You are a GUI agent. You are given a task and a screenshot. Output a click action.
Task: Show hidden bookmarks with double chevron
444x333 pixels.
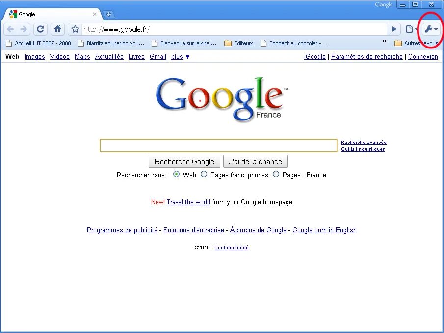pos(384,41)
